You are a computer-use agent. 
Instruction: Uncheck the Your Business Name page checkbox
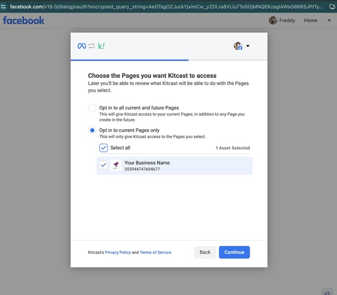(104, 165)
